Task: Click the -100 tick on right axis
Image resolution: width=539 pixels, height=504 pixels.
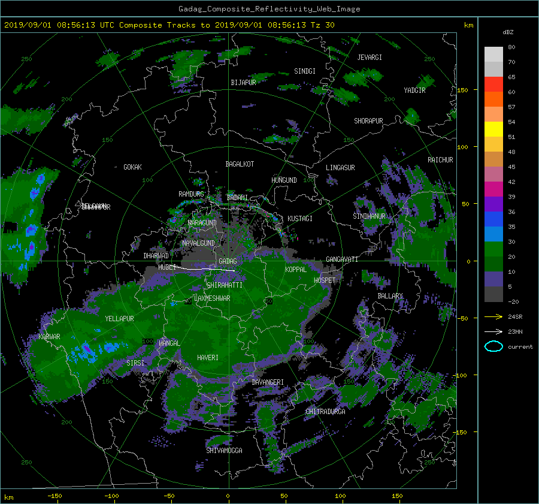Action: pos(461,375)
